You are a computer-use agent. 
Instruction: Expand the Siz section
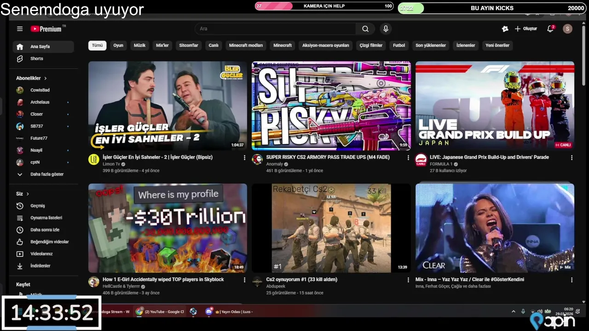(x=23, y=194)
